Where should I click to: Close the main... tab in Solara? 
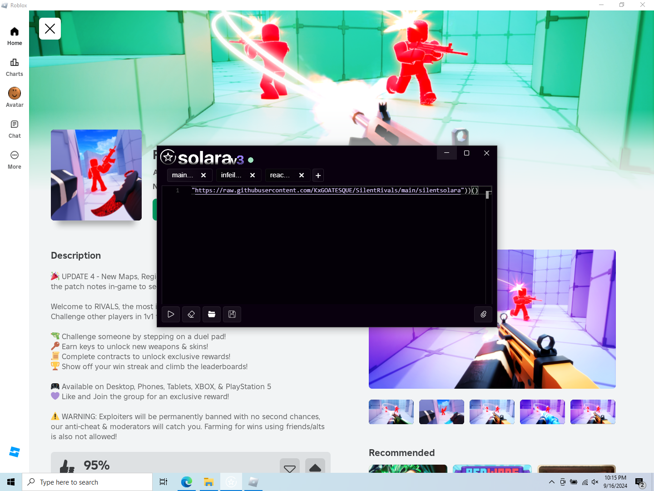pos(203,175)
